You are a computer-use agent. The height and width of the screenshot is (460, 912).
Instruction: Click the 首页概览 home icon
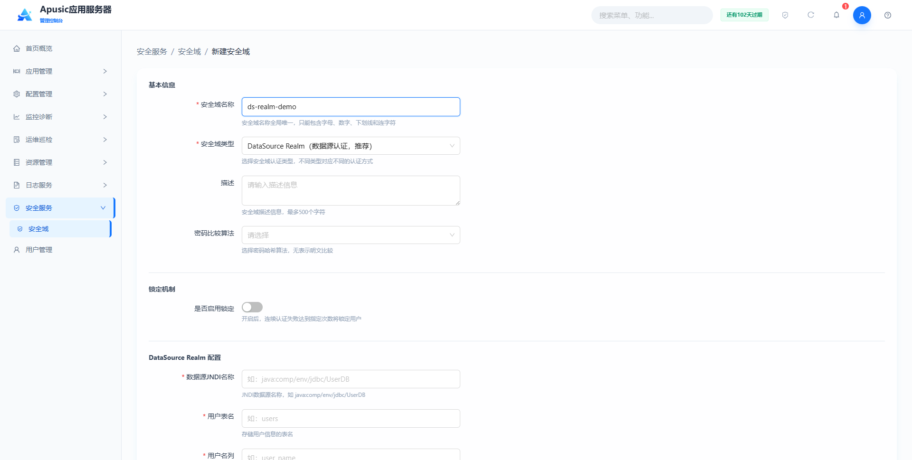tap(17, 48)
